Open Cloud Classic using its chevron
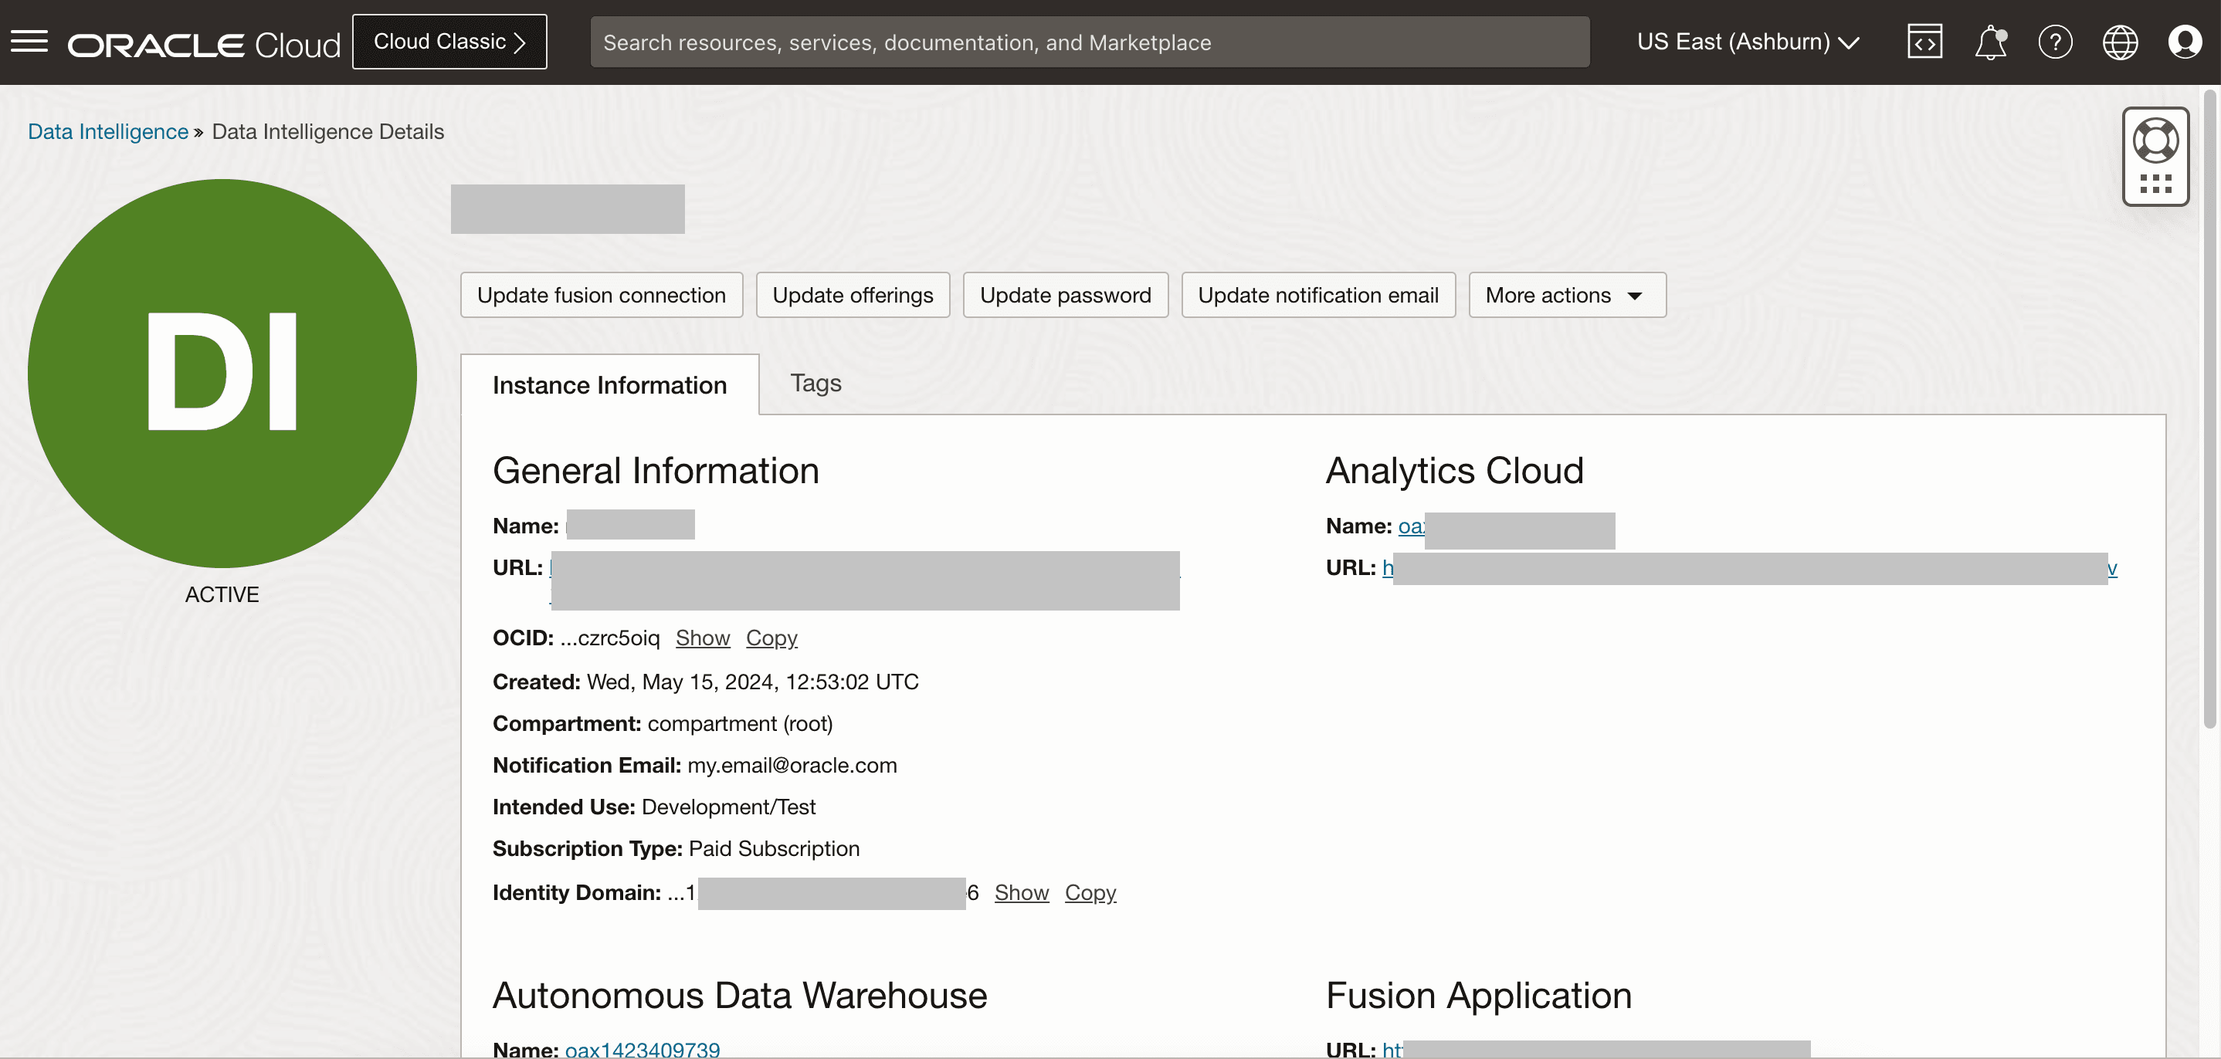 [518, 40]
